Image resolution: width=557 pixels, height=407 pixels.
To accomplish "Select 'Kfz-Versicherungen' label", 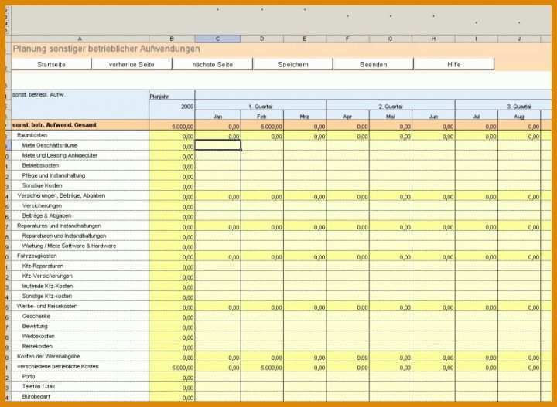I will coord(47,276).
